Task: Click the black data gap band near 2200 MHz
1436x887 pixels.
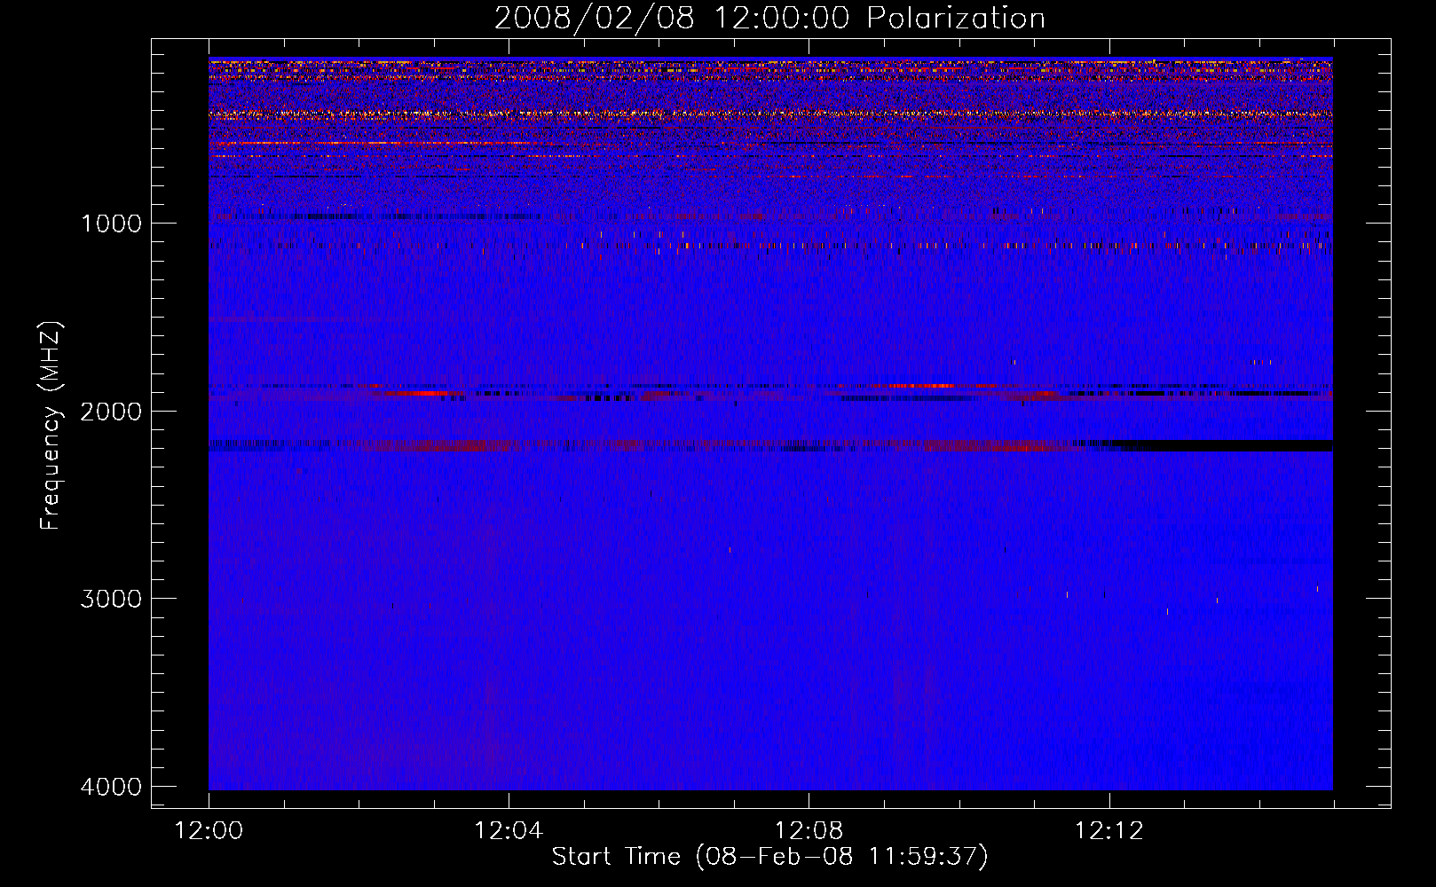Action: coord(1223,445)
